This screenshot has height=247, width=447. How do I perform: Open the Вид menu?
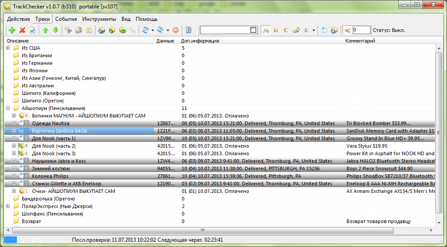(126, 19)
